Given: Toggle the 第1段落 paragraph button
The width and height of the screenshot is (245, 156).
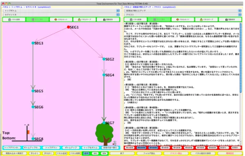Looking at the screenshot, I should pos(130,147).
